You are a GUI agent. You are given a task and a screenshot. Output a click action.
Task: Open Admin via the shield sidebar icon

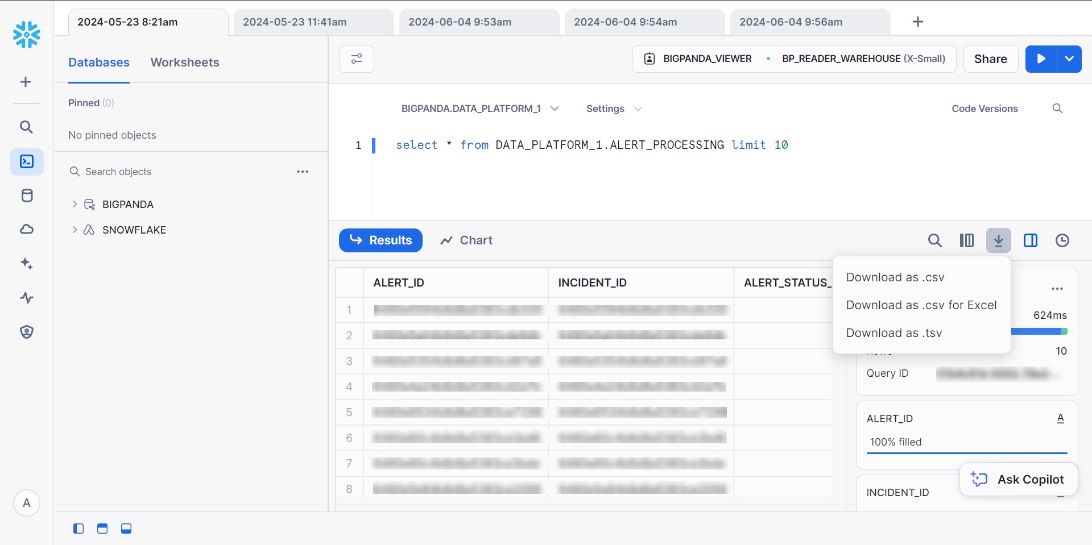click(x=26, y=332)
